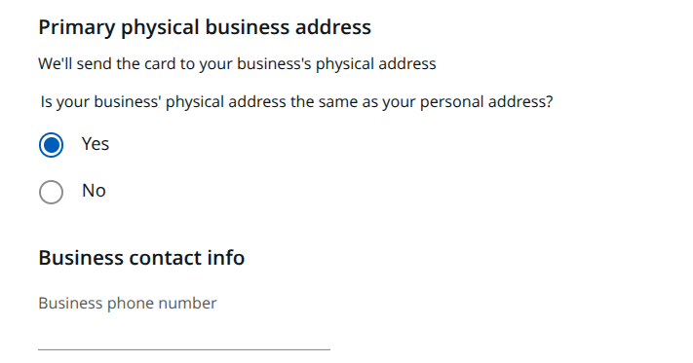Click the 'Business phone number' placeholder label
This screenshot has height=363, width=693.
coord(128,303)
